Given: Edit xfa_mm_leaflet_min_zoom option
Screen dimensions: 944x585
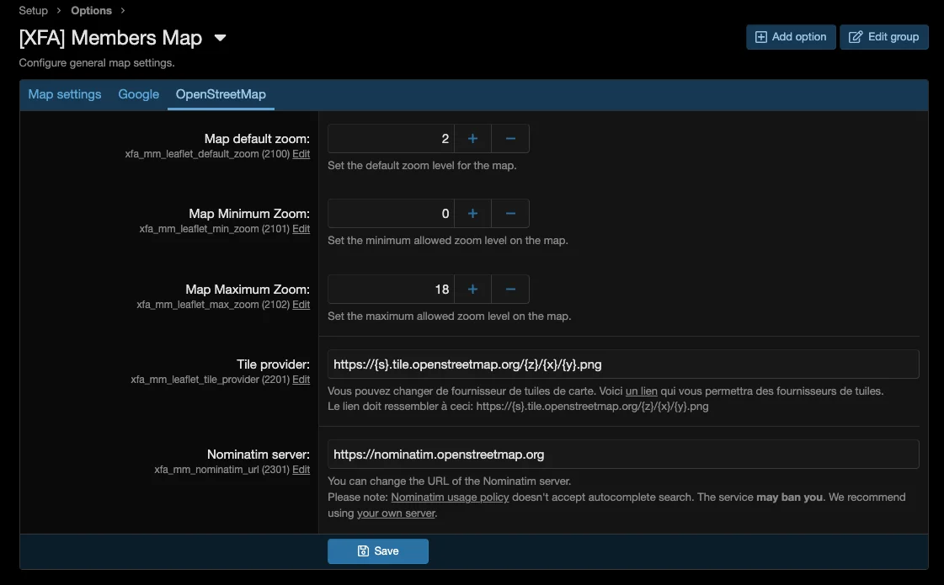Looking at the screenshot, I should click(301, 229).
